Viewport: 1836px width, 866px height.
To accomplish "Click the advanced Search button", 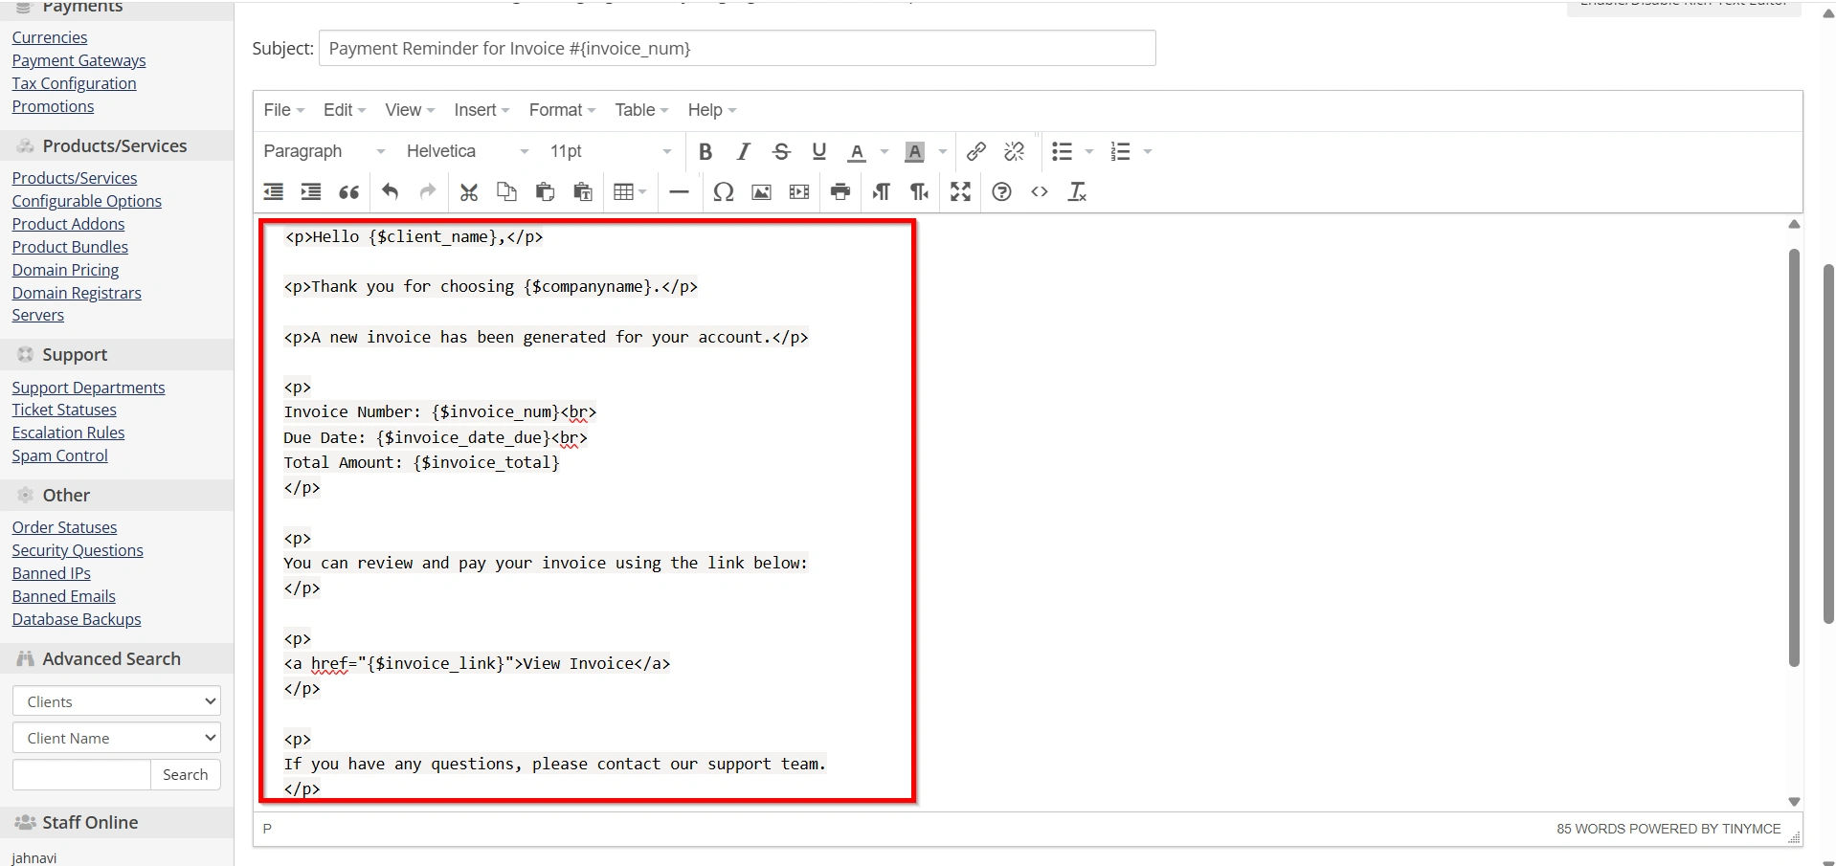I will [x=186, y=774].
